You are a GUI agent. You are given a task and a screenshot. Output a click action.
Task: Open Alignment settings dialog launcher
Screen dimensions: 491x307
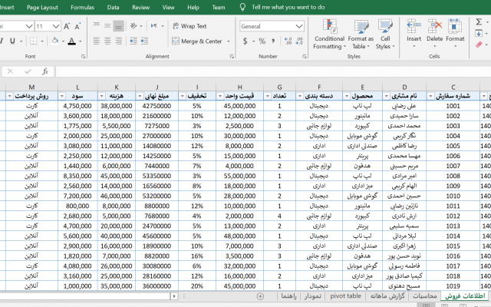[232, 57]
